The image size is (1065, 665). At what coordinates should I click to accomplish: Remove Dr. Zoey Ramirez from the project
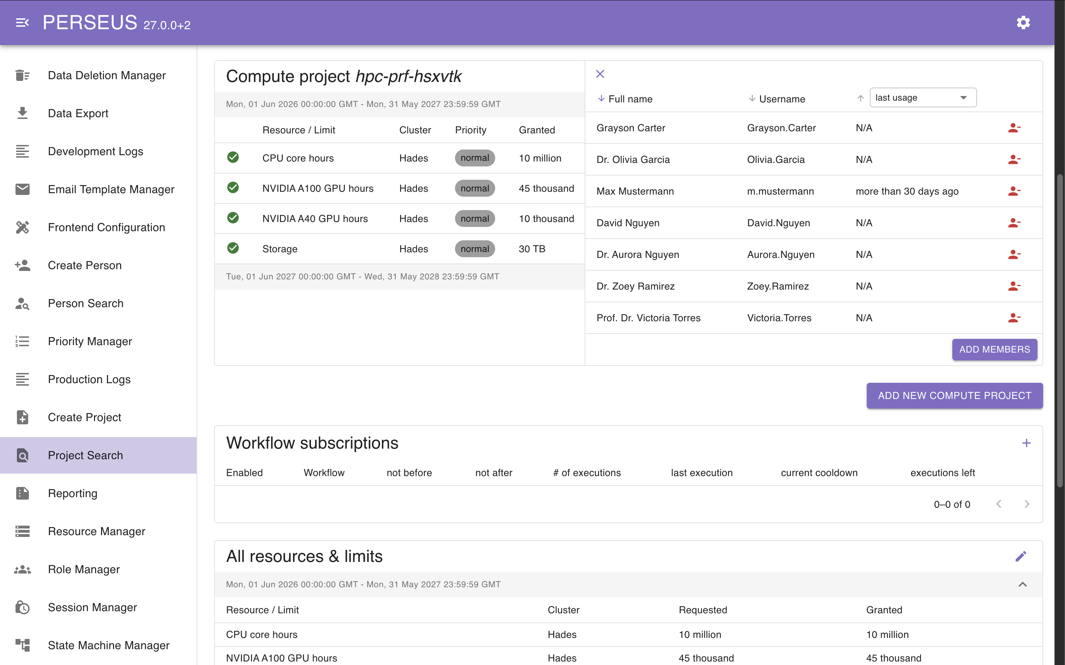click(1014, 286)
